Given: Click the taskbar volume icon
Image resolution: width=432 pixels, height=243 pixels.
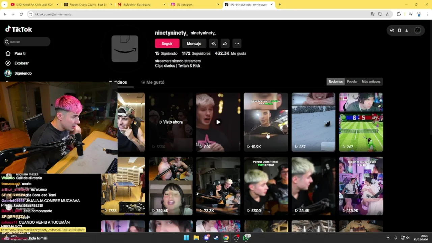Looking at the screenshot, I should point(408,238).
